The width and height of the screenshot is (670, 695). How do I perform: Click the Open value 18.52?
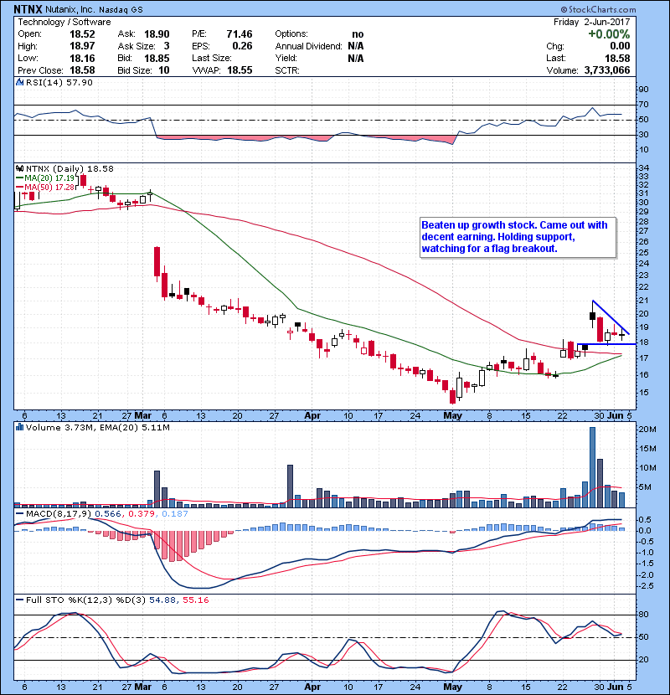[82, 34]
